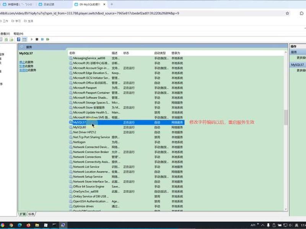Open File Explorer from the taskbar

click(37, 225)
